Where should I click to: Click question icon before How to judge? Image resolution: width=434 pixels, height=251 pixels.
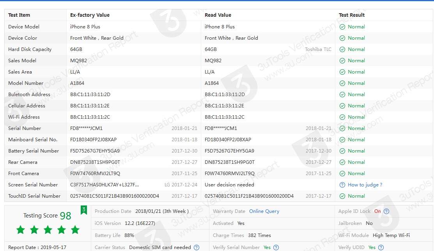342,185
